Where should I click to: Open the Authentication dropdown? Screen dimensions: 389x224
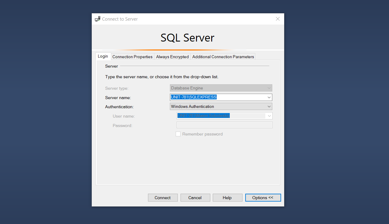[221, 106]
